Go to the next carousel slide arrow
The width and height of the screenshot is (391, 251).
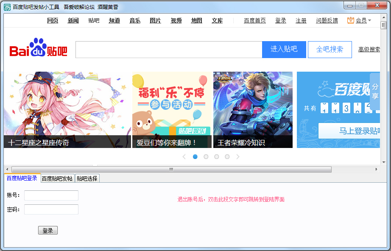click(x=238, y=157)
